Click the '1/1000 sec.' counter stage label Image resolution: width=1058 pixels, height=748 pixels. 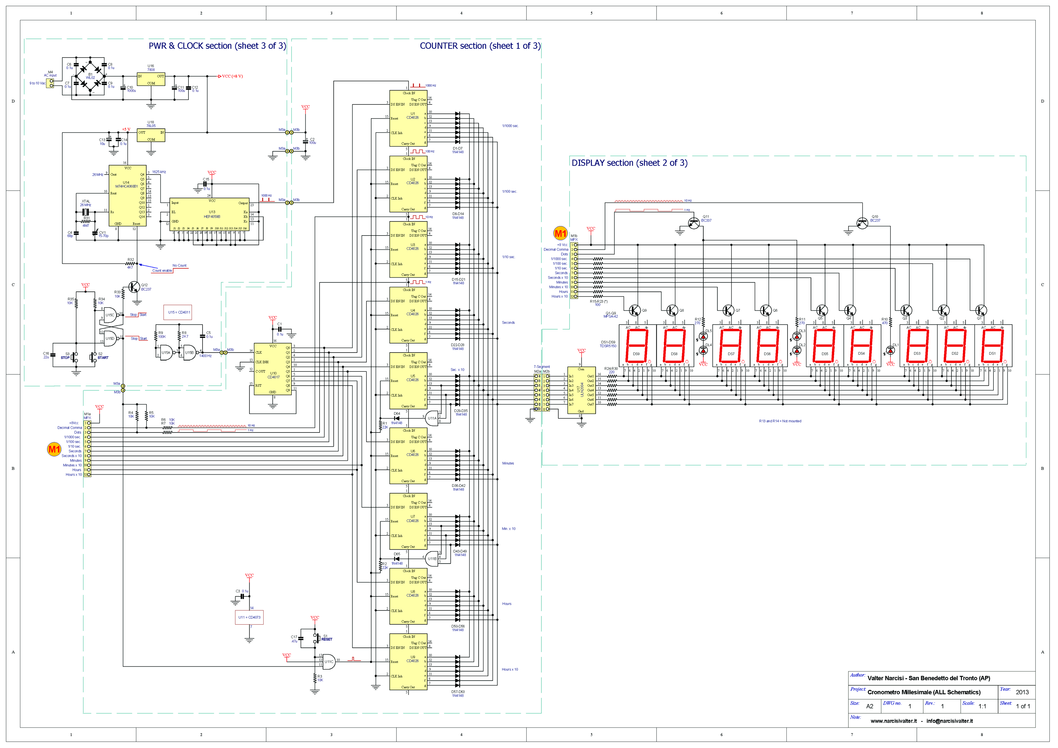[510, 126]
